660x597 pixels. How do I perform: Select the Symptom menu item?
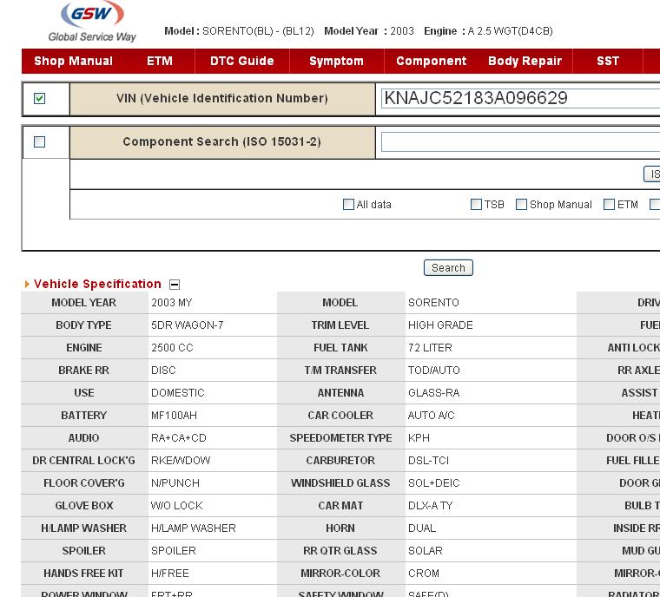pyautogui.click(x=336, y=61)
